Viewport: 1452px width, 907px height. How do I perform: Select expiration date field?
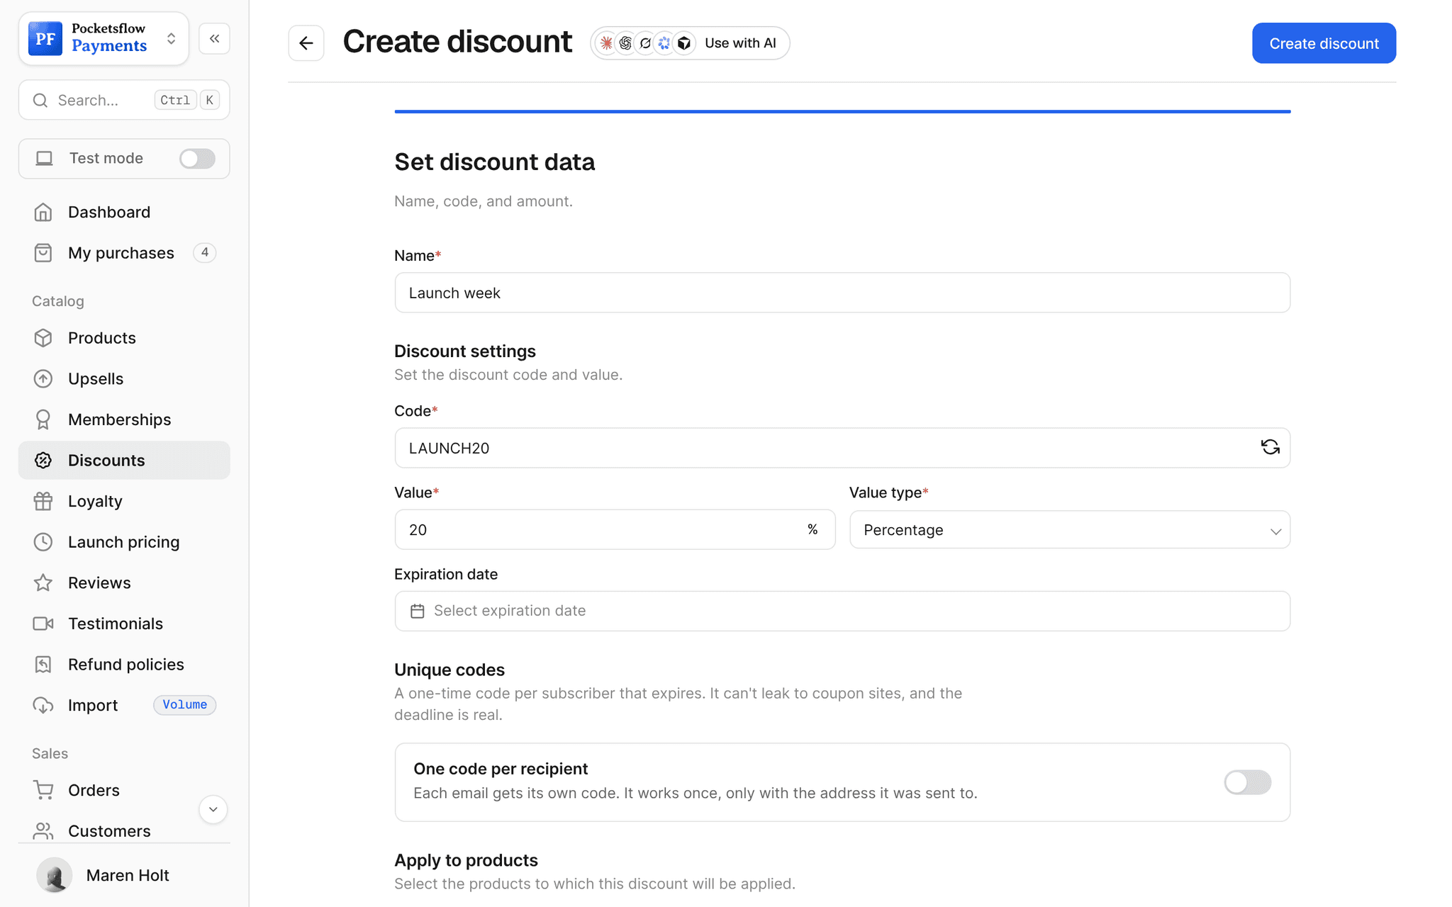pyautogui.click(x=842, y=611)
